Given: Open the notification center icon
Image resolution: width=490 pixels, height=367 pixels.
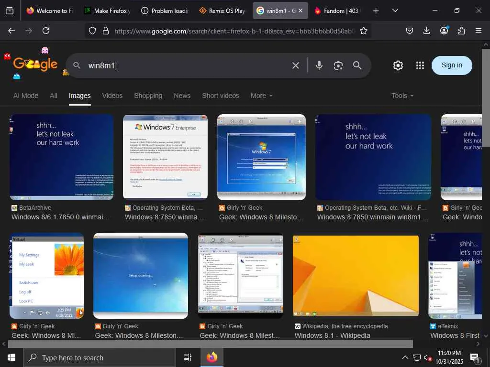Looking at the screenshot, I should [x=475, y=358].
